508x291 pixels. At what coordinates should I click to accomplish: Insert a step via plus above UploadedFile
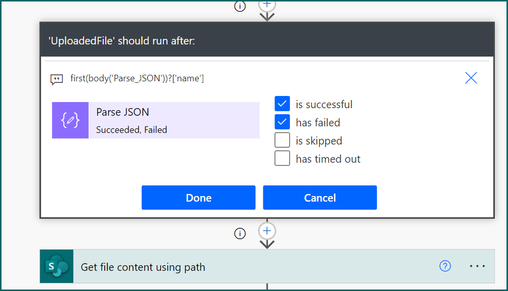[267, 5]
